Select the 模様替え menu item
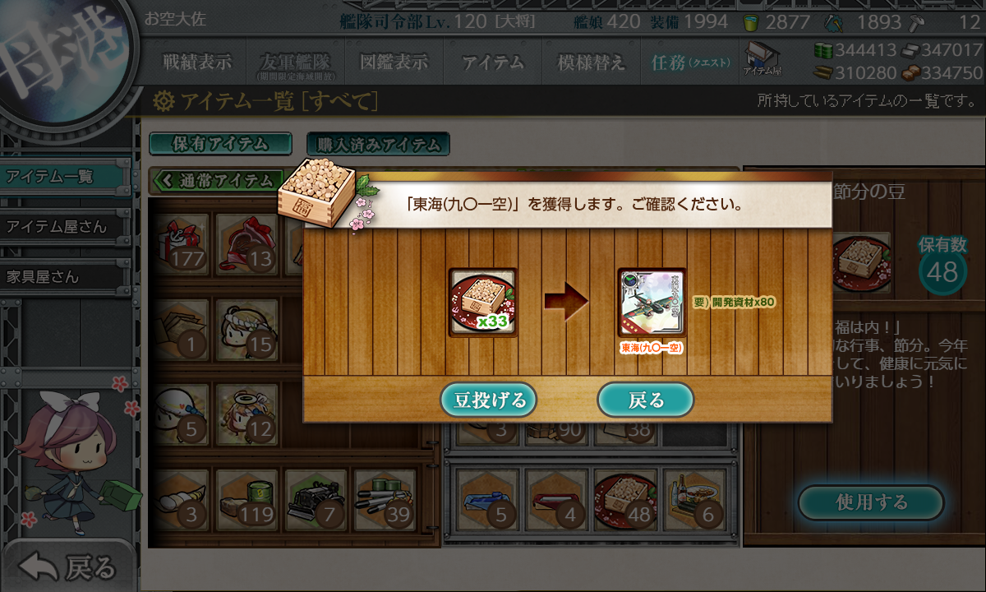Screen dimensions: 986x592 pos(591,62)
